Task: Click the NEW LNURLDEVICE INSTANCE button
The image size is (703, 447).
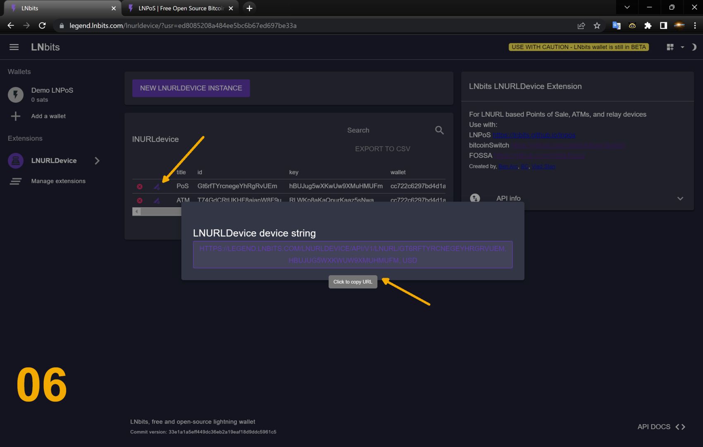Action: click(x=191, y=88)
